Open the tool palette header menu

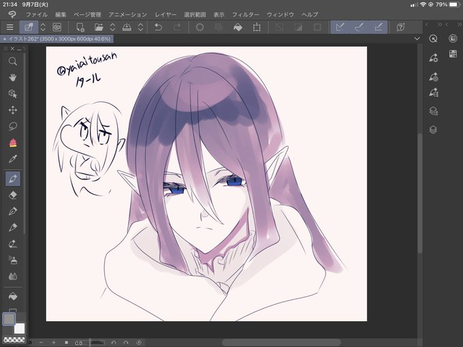tap(5, 49)
